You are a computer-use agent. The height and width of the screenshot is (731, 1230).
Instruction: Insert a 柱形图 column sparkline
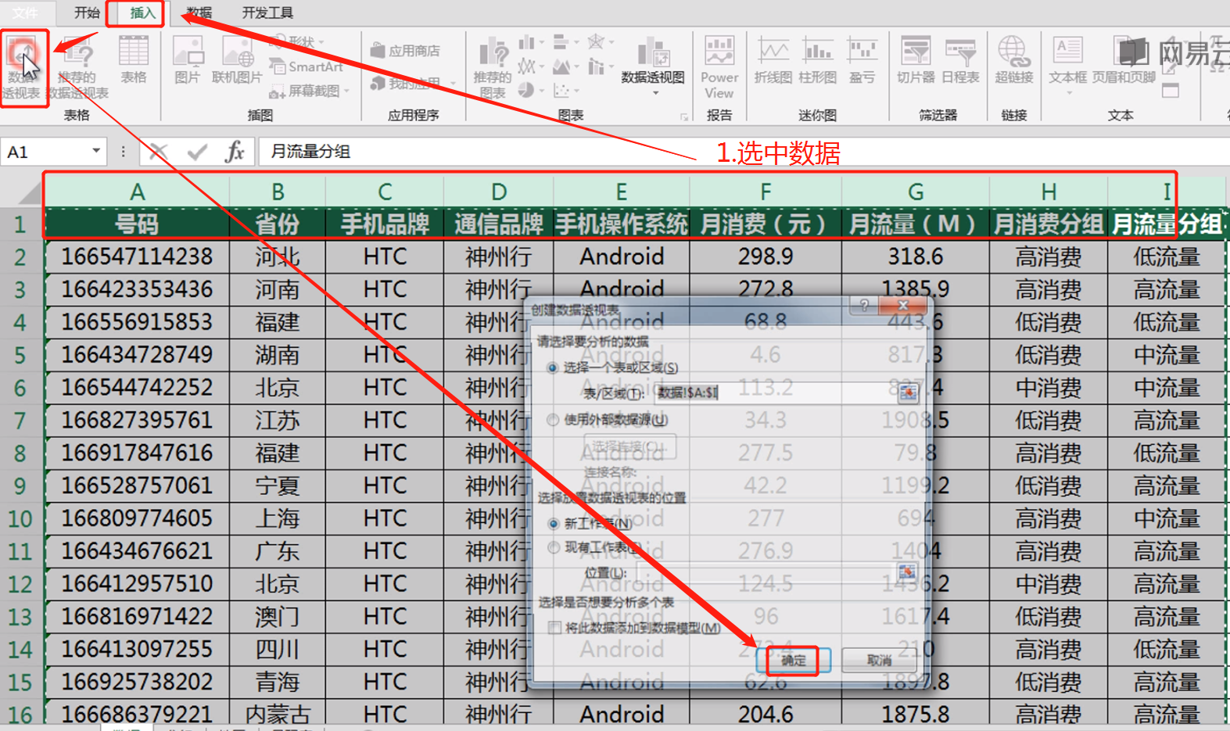(x=818, y=61)
